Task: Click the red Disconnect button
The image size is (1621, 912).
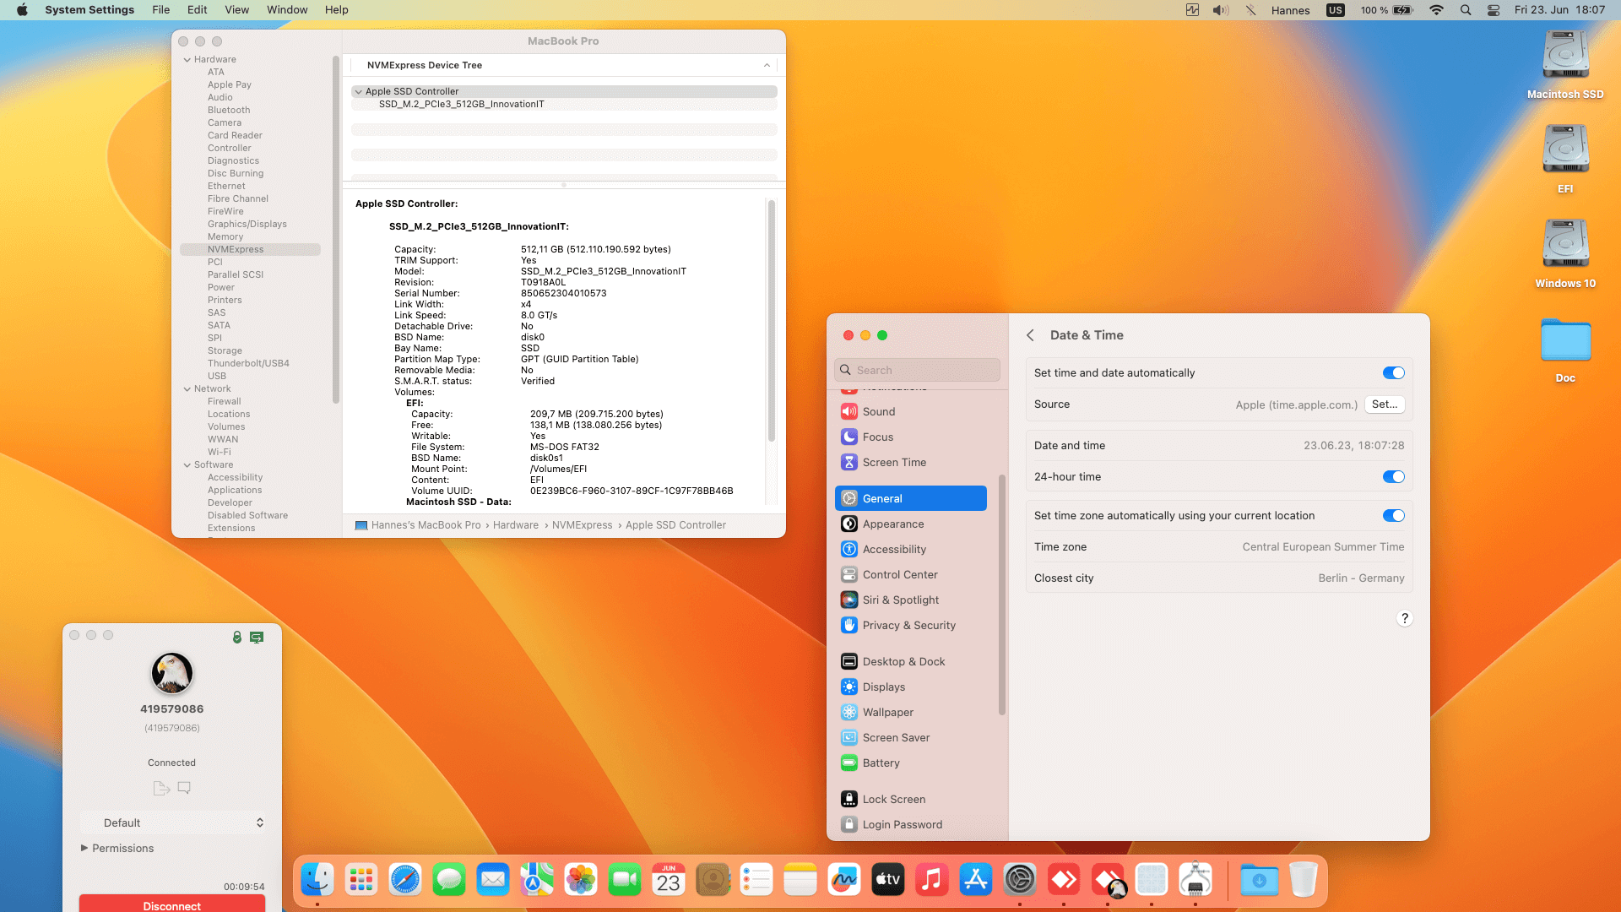Action: coord(172,904)
